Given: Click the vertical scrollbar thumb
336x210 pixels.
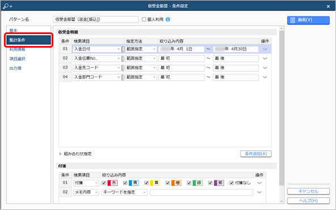Looking at the screenshot, I should 282,108.
